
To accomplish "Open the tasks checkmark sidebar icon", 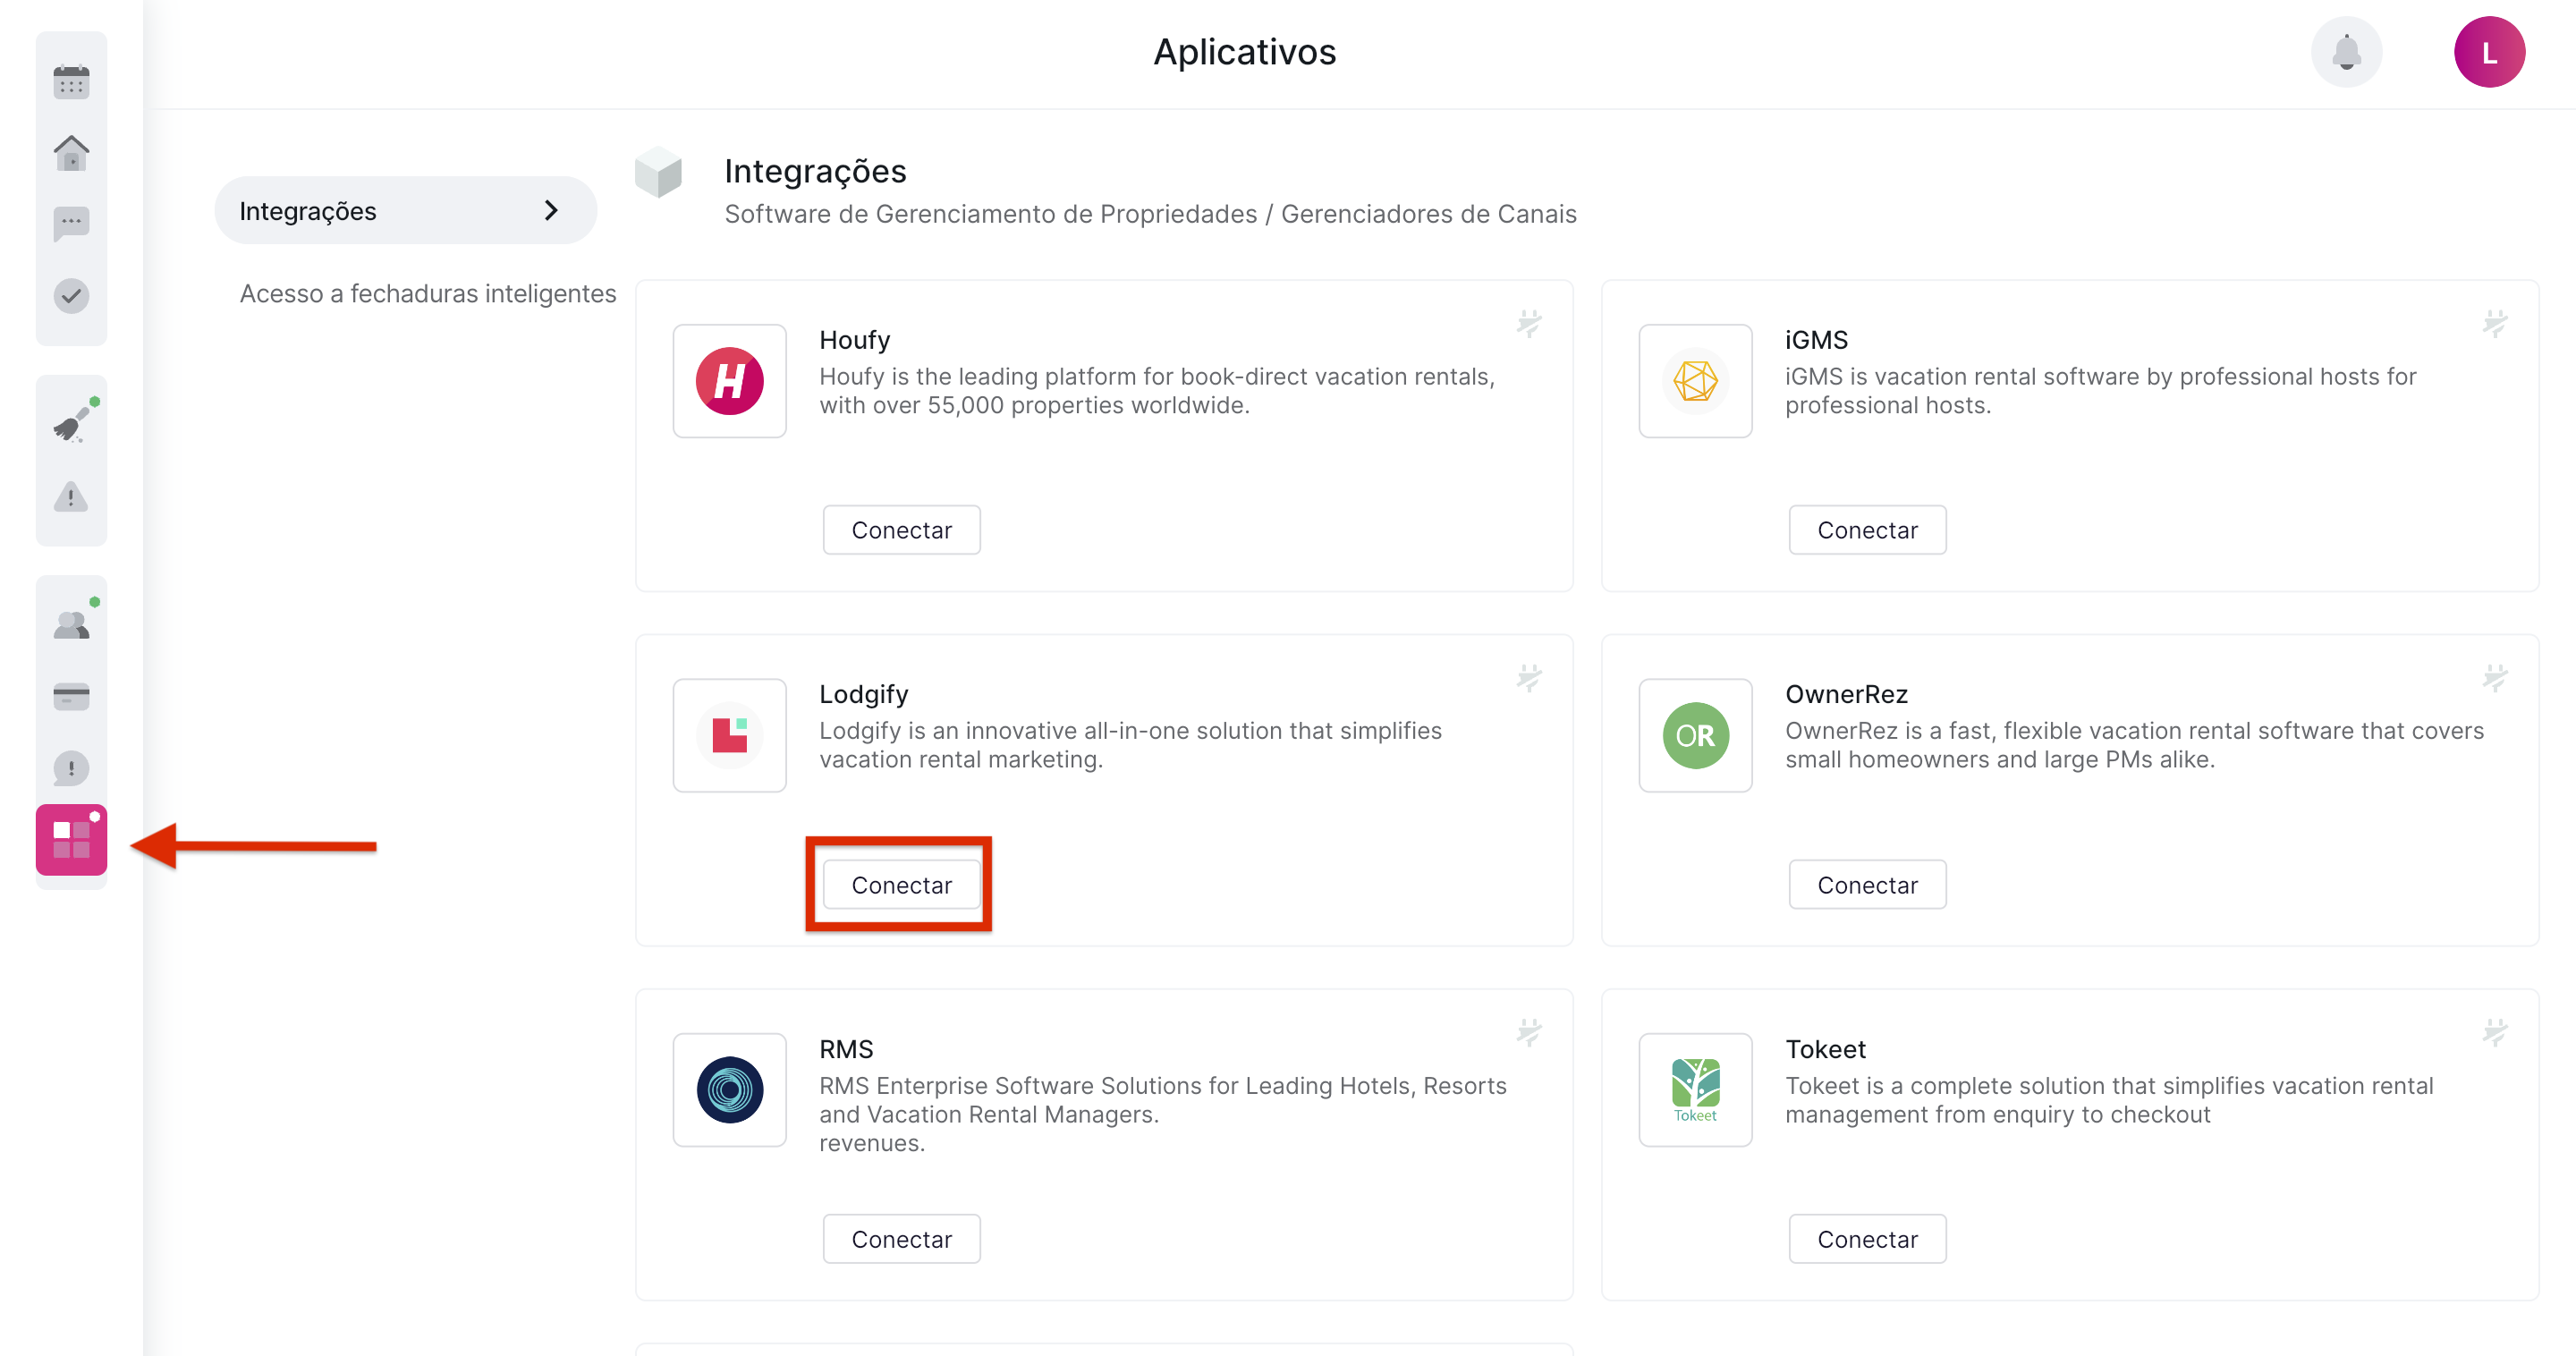I will pyautogui.click(x=71, y=296).
